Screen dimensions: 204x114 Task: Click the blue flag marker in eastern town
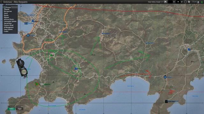click(x=189, y=49)
